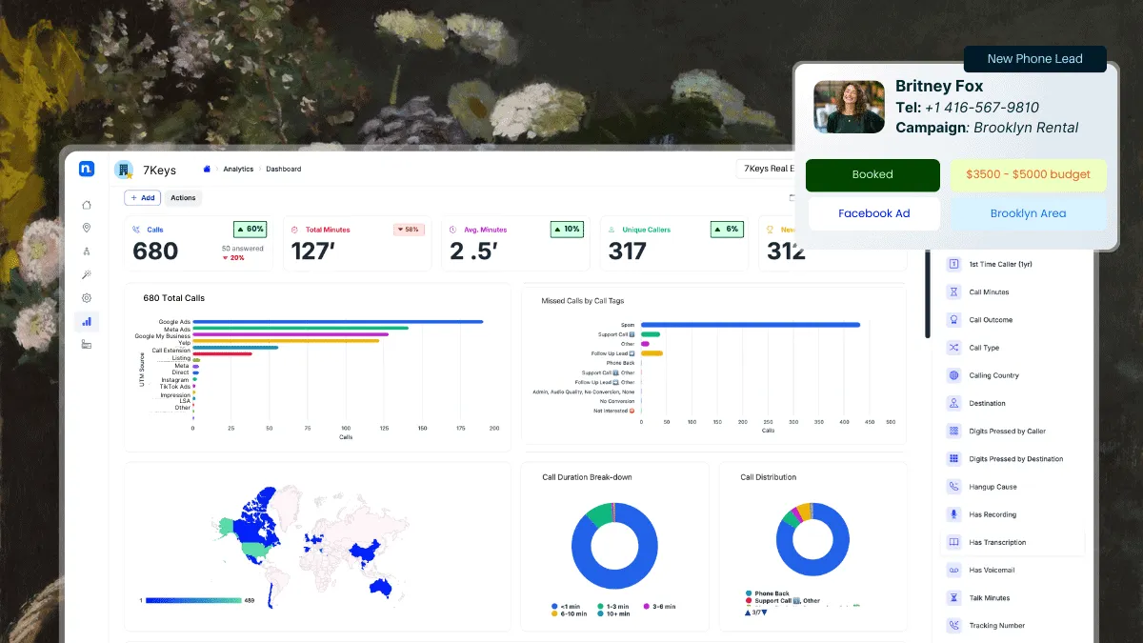Select the Has Voicemail icon
1143x643 pixels.
953,570
